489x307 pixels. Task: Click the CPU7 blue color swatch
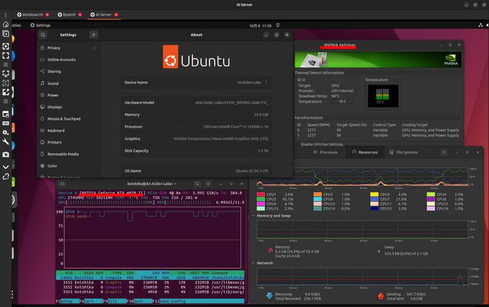pos(374,199)
